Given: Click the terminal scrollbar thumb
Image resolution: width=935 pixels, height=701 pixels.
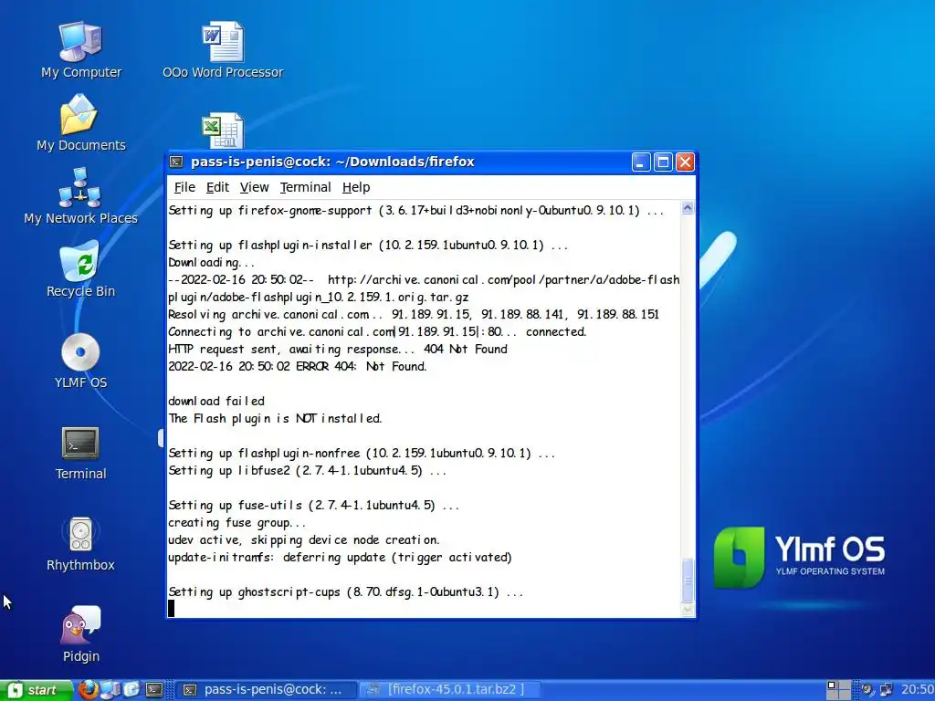Looking at the screenshot, I should pos(688,581).
